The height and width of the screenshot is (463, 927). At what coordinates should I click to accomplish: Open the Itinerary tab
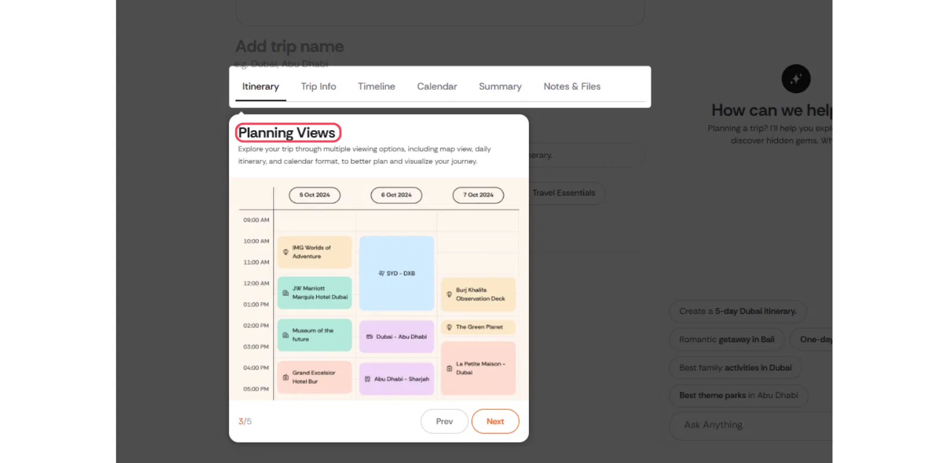pyautogui.click(x=261, y=87)
